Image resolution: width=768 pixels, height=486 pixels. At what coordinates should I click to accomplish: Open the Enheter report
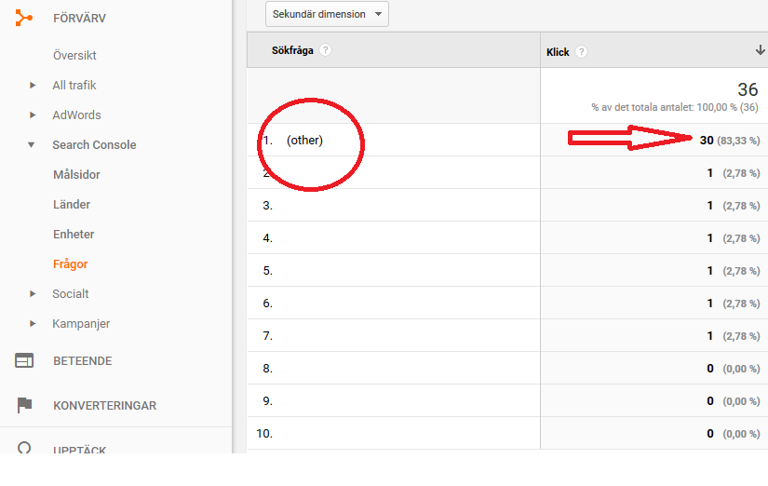(x=74, y=234)
